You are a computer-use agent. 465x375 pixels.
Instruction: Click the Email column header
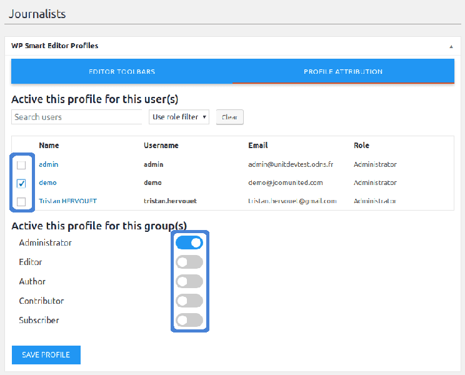click(x=257, y=145)
